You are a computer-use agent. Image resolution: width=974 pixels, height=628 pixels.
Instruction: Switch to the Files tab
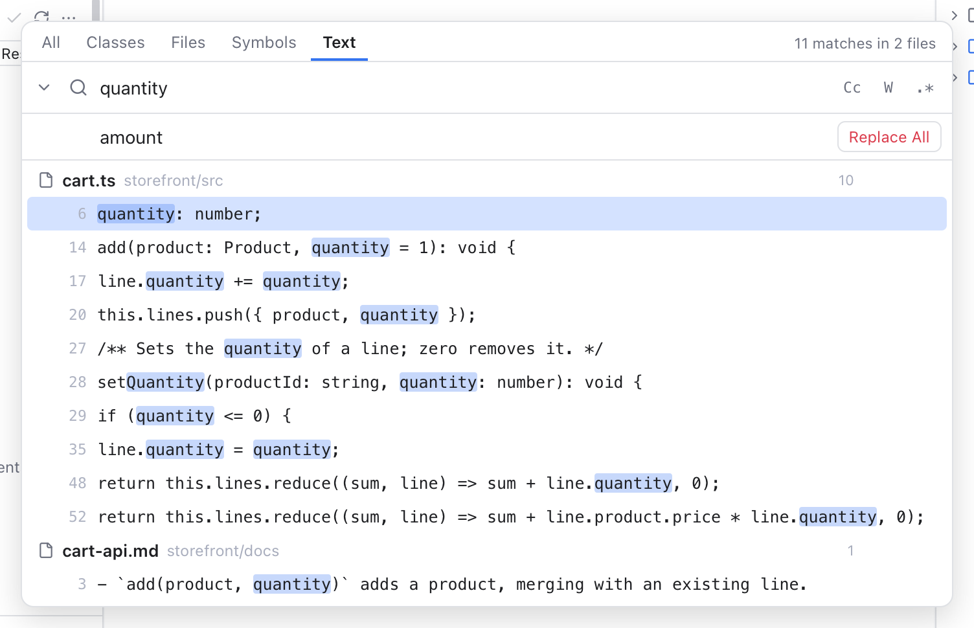[x=188, y=43]
